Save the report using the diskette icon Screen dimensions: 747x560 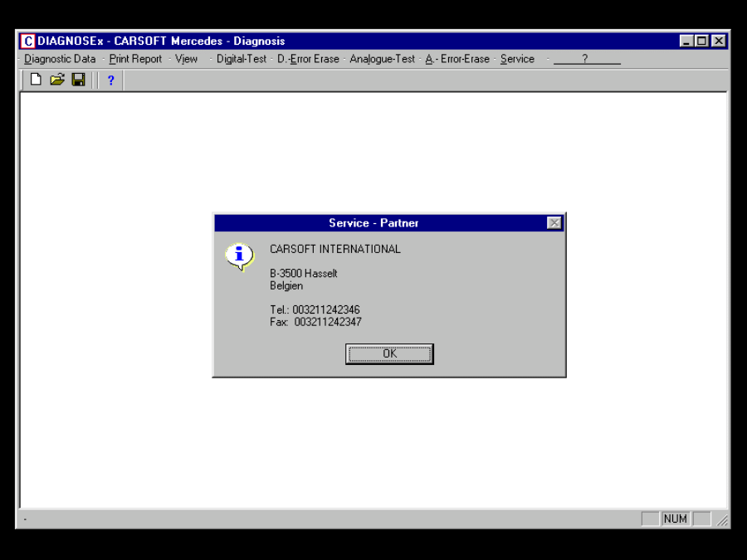[78, 80]
